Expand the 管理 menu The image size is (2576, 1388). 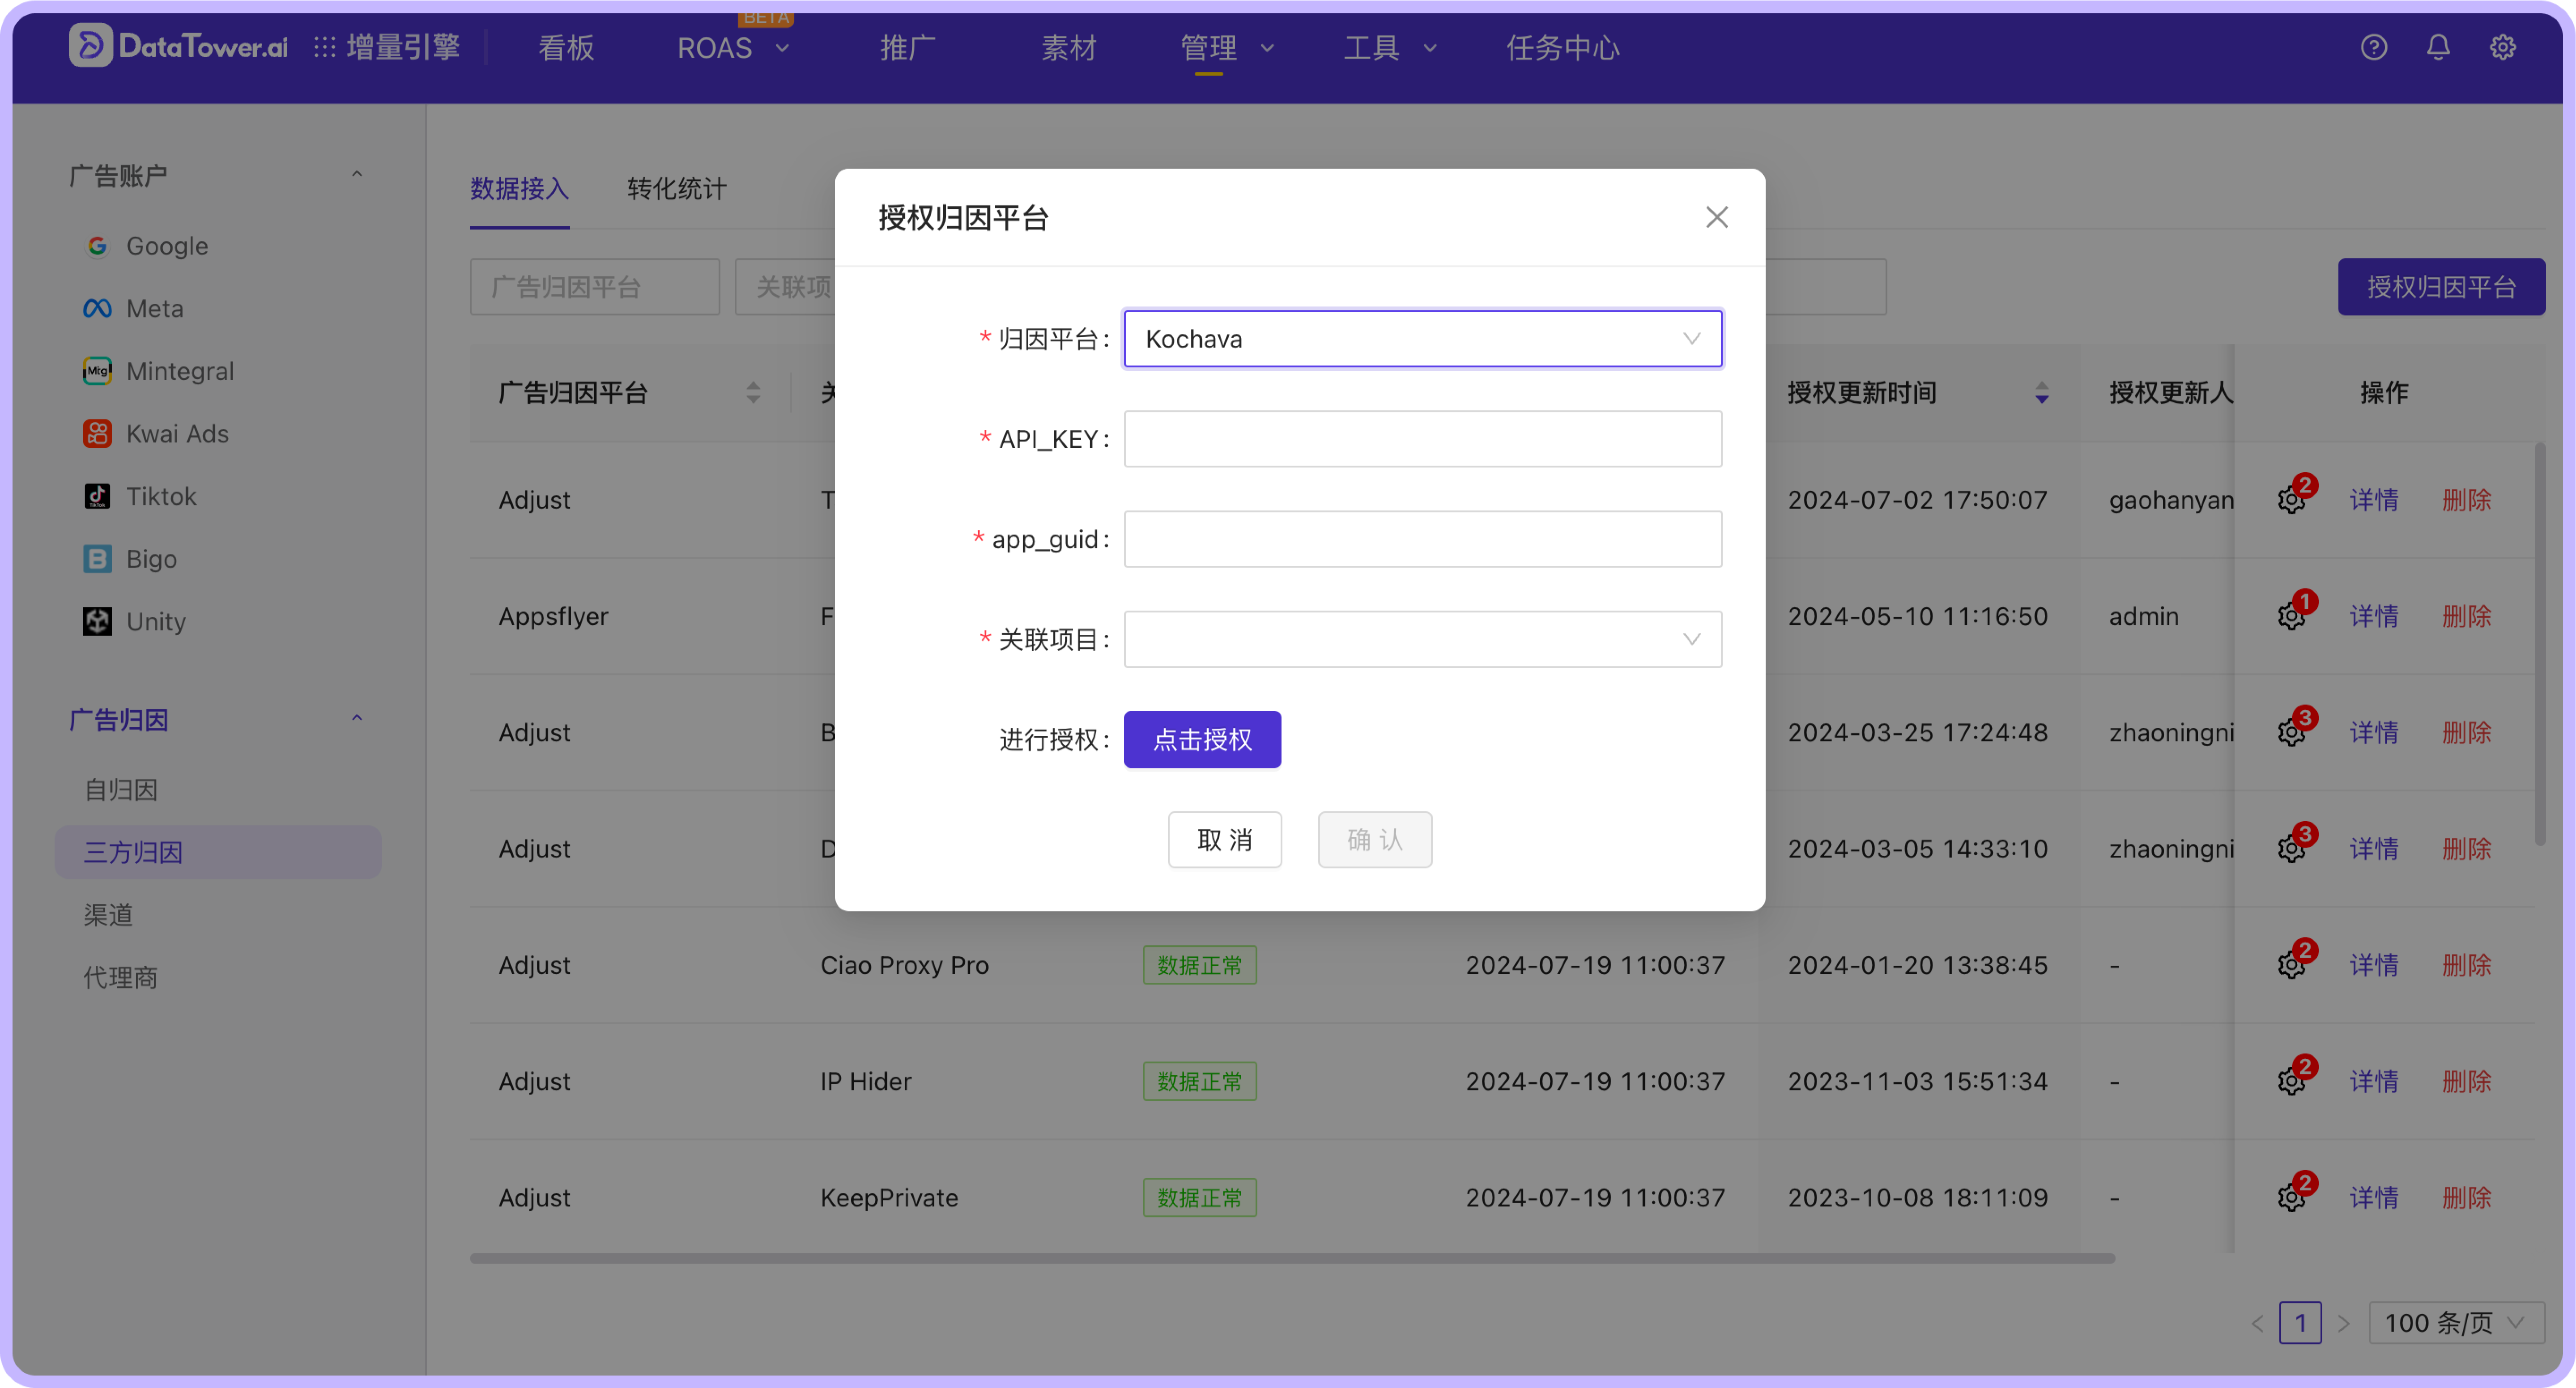point(1227,47)
